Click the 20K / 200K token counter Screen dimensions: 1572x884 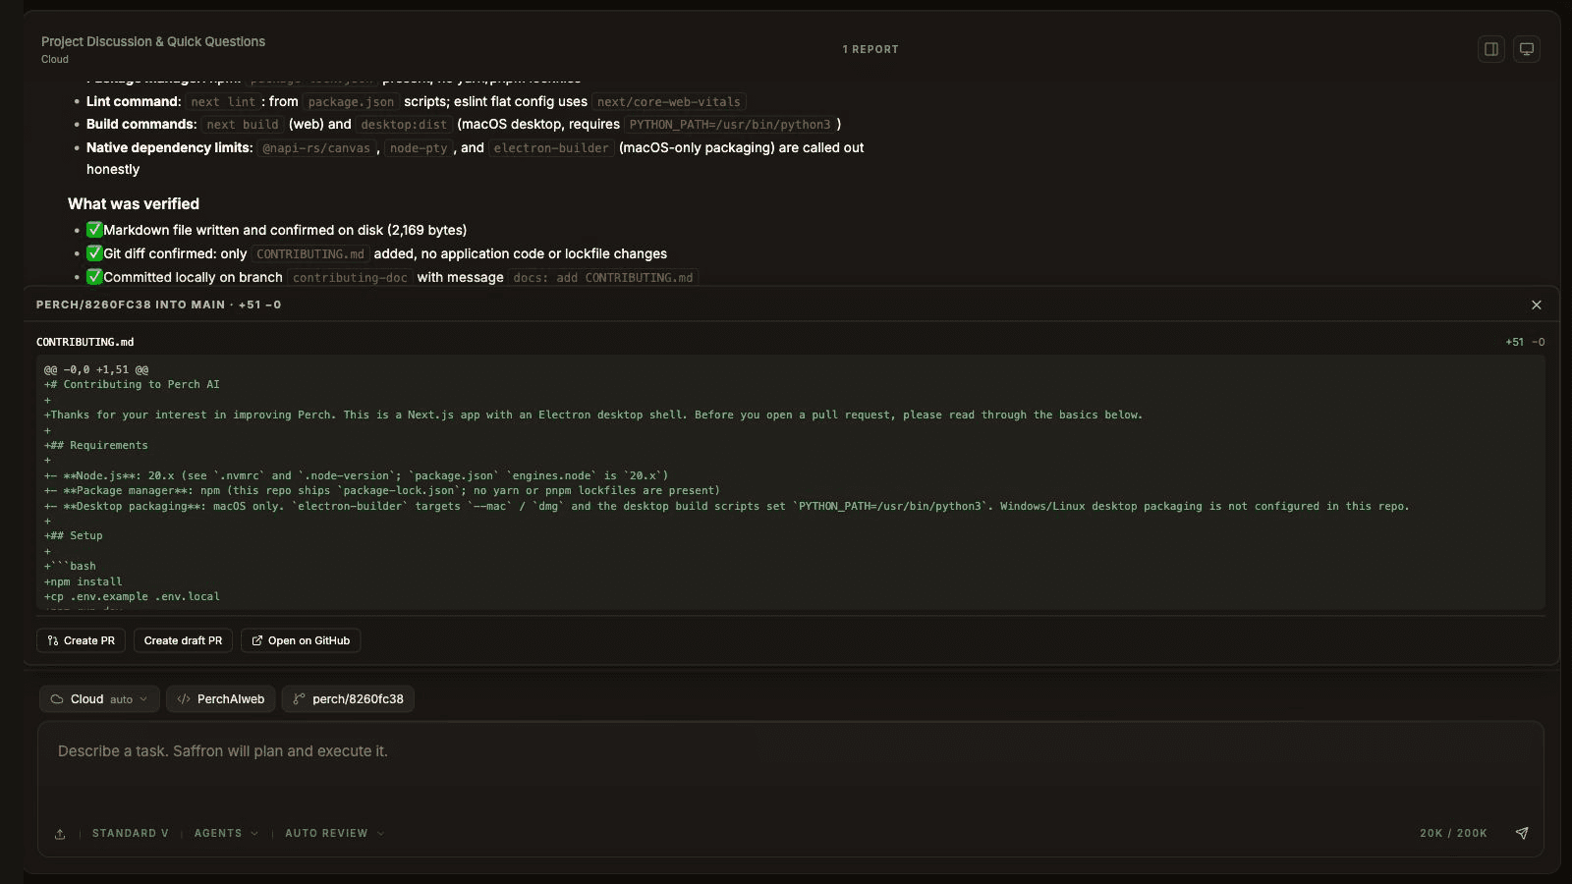[1453, 833]
